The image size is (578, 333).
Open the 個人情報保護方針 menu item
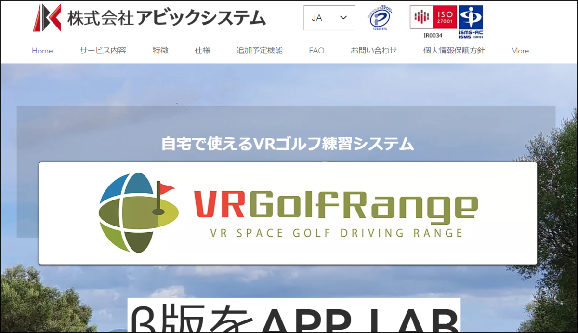tap(454, 50)
